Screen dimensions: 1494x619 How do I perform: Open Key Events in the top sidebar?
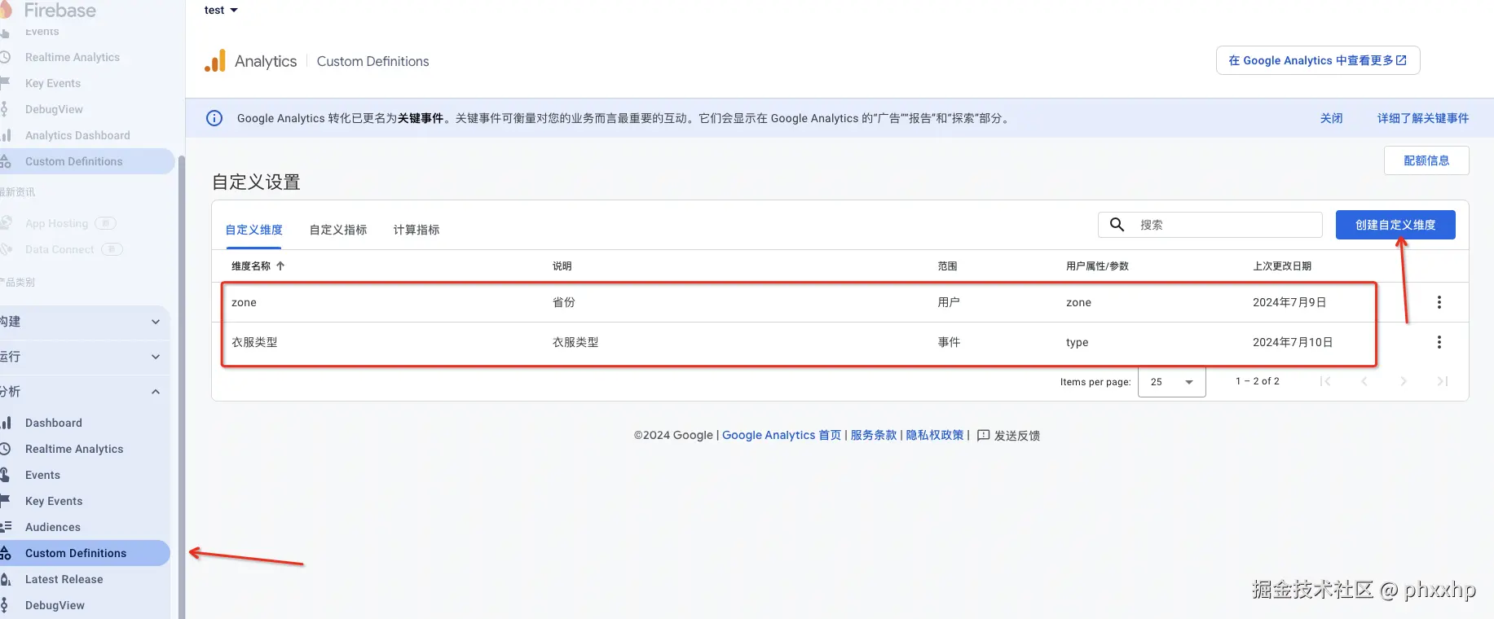coord(53,83)
